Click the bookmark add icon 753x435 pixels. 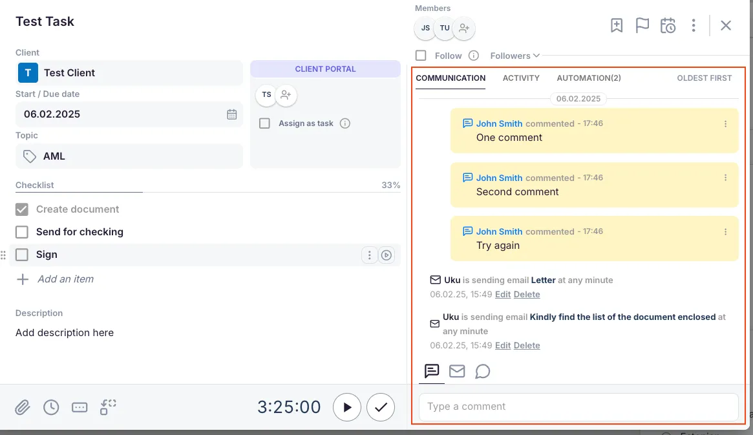tap(617, 26)
